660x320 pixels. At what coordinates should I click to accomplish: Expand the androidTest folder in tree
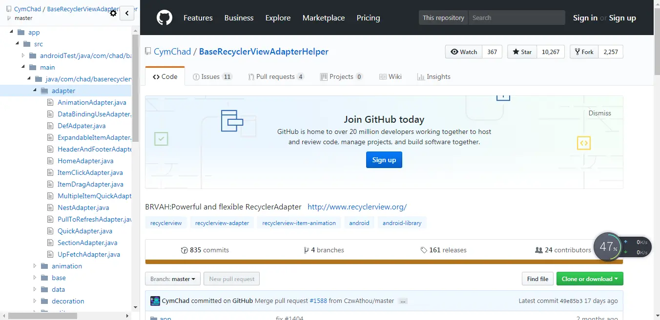click(23, 56)
